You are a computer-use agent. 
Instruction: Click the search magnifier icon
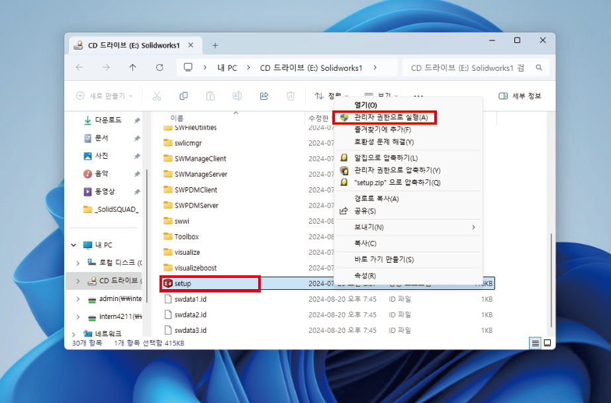[539, 67]
